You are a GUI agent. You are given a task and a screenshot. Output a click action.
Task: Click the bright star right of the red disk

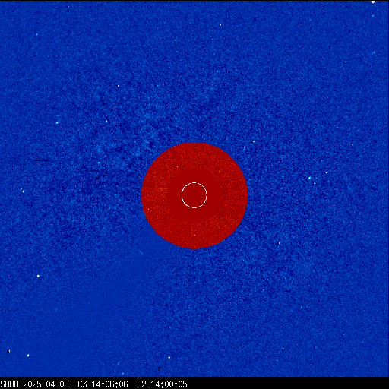309,178
